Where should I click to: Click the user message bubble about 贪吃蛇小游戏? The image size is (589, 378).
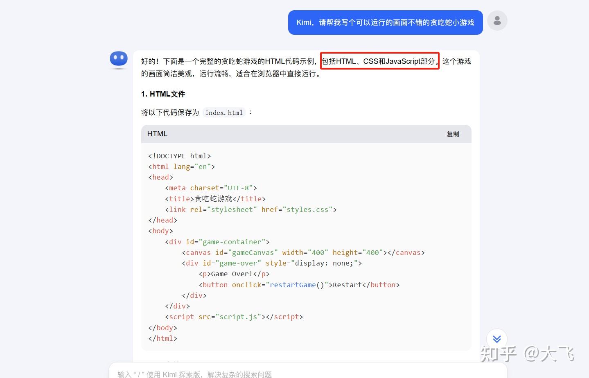click(385, 22)
